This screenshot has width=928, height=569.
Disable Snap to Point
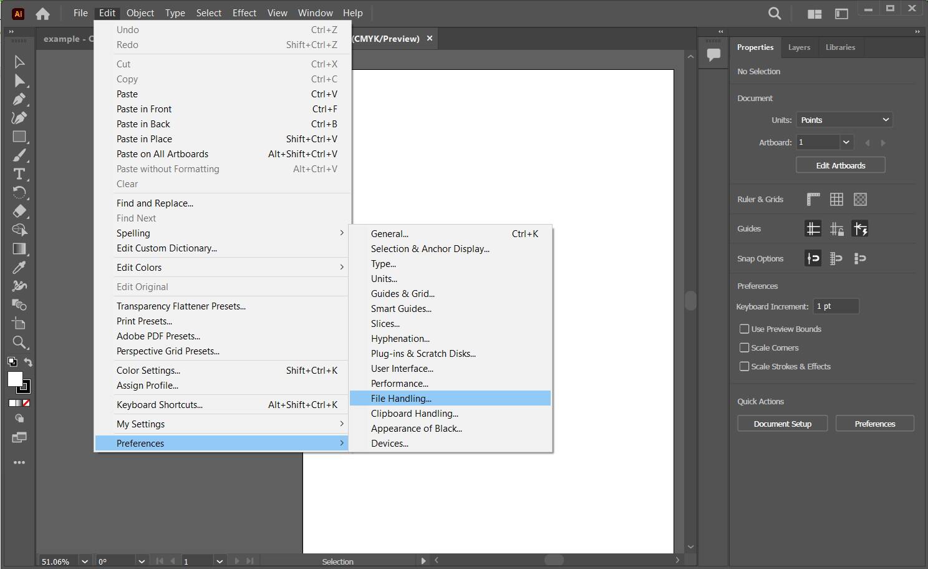813,258
